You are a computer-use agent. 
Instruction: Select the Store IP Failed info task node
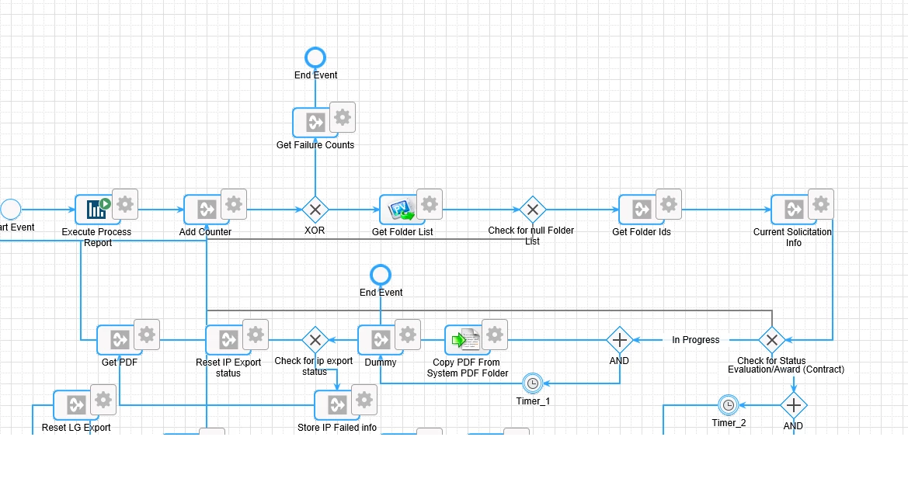point(337,404)
